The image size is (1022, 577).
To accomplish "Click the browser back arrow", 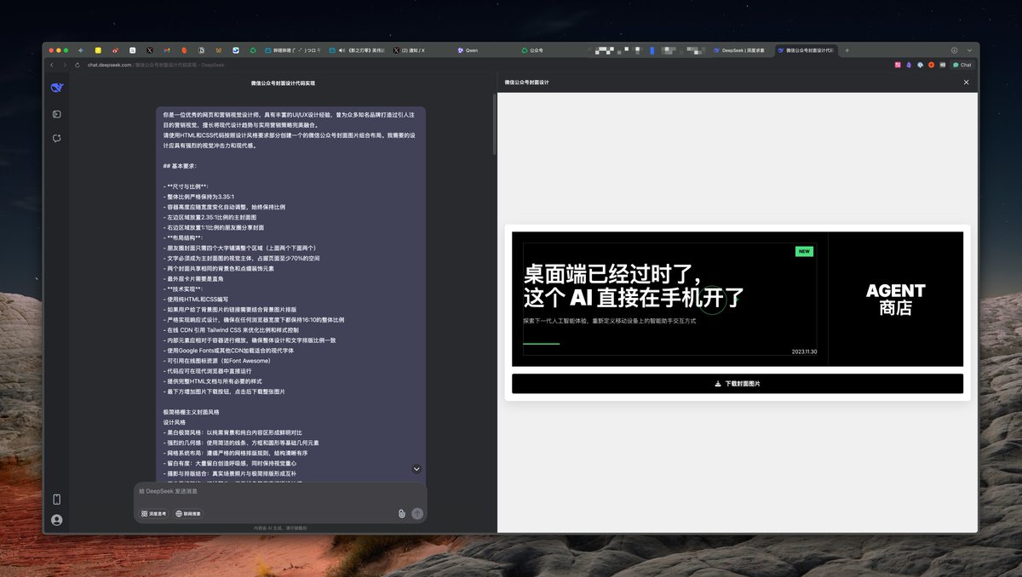I will point(52,65).
